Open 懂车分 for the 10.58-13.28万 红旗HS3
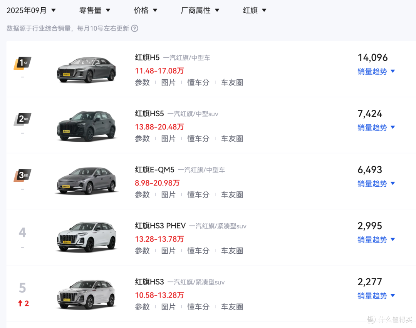The height and width of the screenshot is (328, 416). 198,307
